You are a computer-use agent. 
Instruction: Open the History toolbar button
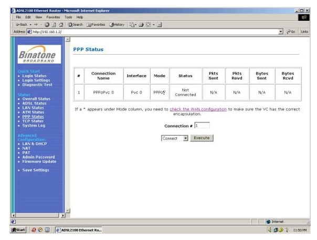click(x=117, y=25)
